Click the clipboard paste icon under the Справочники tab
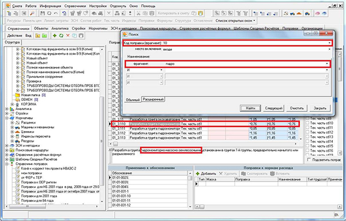This screenshot has height=221, width=346. (81, 36)
